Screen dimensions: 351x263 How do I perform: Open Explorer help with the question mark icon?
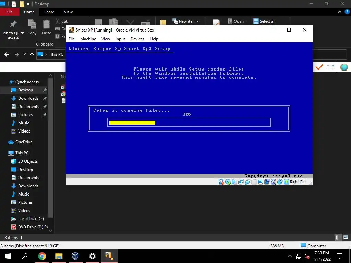pyautogui.click(x=347, y=12)
